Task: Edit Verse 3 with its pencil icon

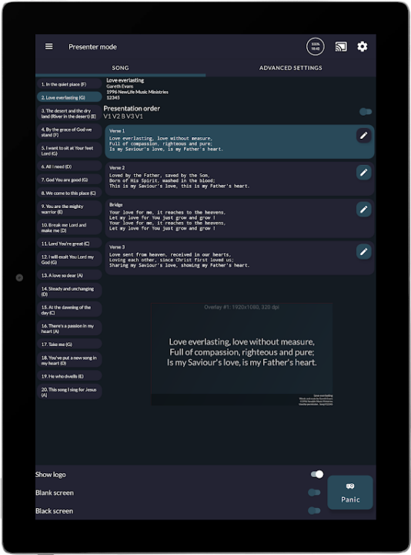Action: tap(363, 251)
